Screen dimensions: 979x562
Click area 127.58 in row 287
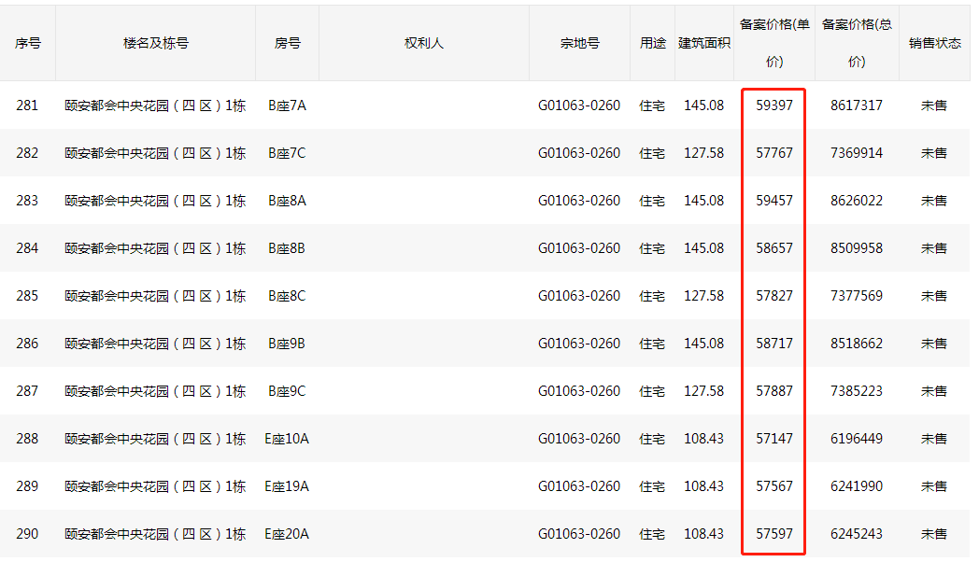pos(704,391)
